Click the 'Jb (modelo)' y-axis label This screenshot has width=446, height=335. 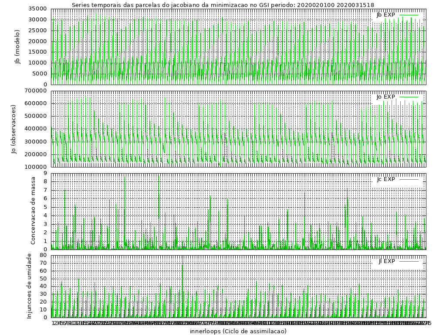click(x=18, y=47)
